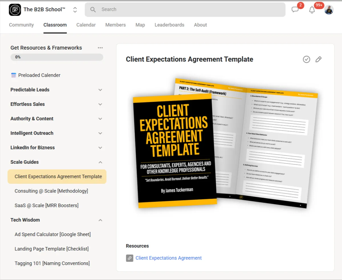
Task: Click The B2B School™ name
Action: 44,9
